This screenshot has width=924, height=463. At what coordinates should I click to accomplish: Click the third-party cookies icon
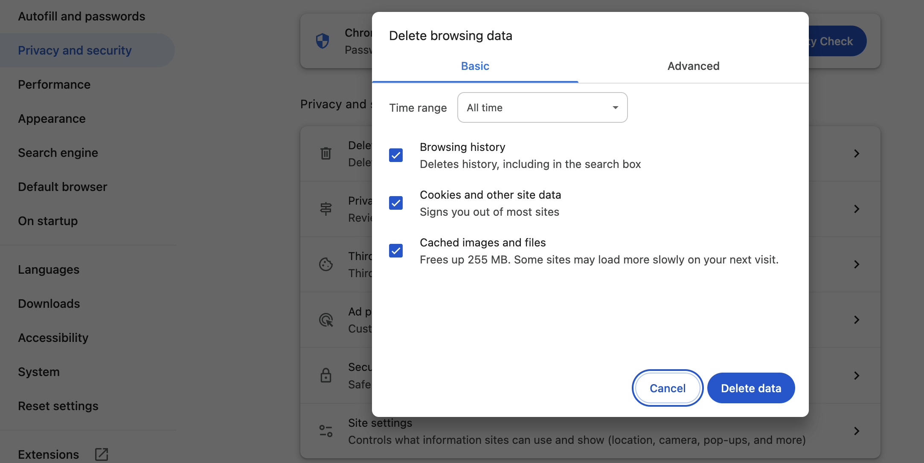(326, 264)
